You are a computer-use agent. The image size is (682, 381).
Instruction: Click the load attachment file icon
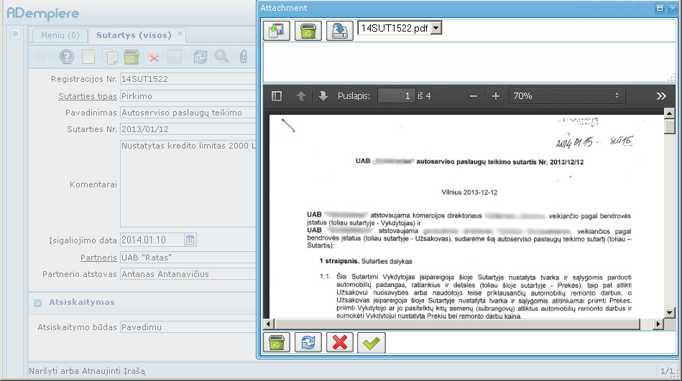[277, 31]
